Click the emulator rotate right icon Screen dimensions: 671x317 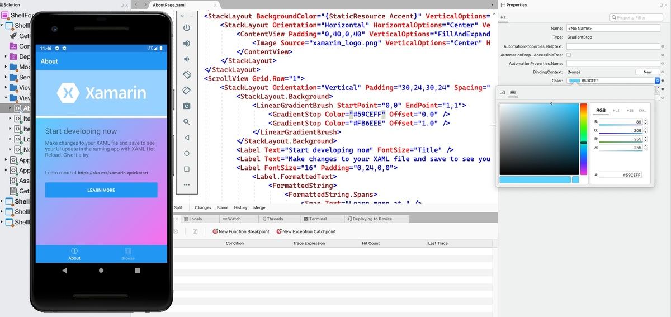coord(187,91)
